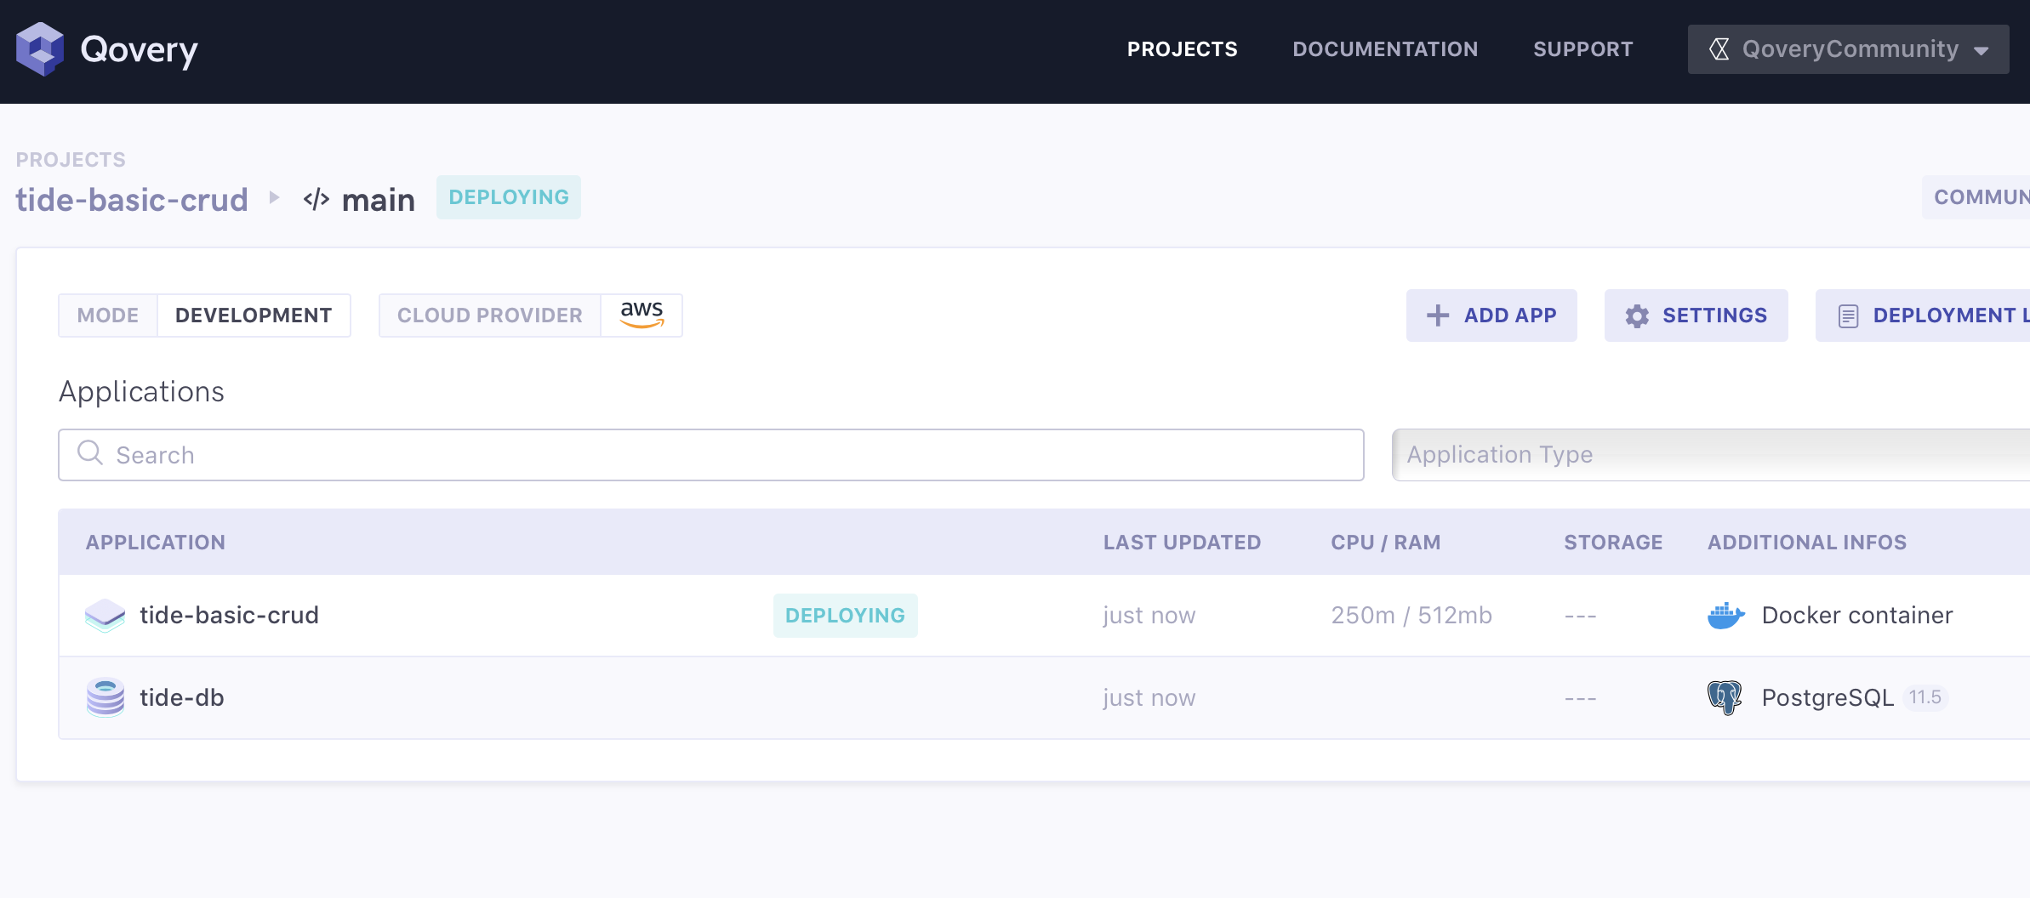Click the LAST UPDATED column header
The image size is (2030, 898).
(1182, 543)
